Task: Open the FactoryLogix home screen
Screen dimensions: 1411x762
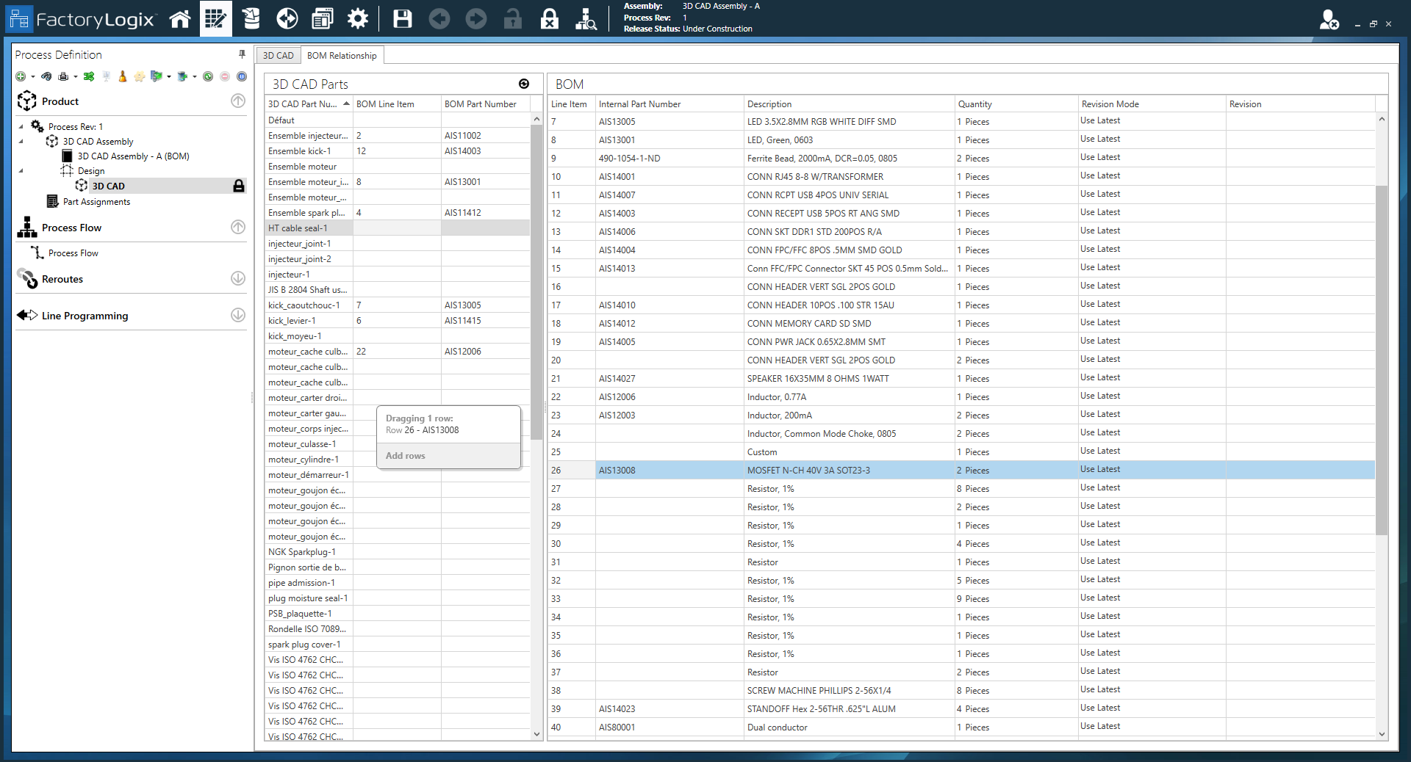Action: click(x=179, y=18)
